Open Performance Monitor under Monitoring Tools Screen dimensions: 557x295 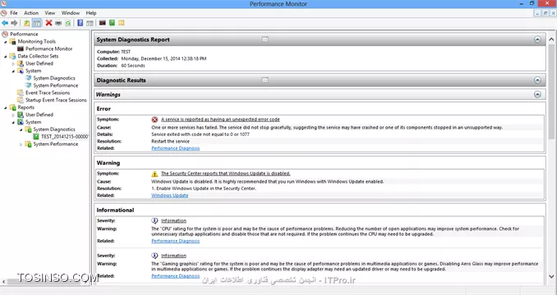(48, 49)
